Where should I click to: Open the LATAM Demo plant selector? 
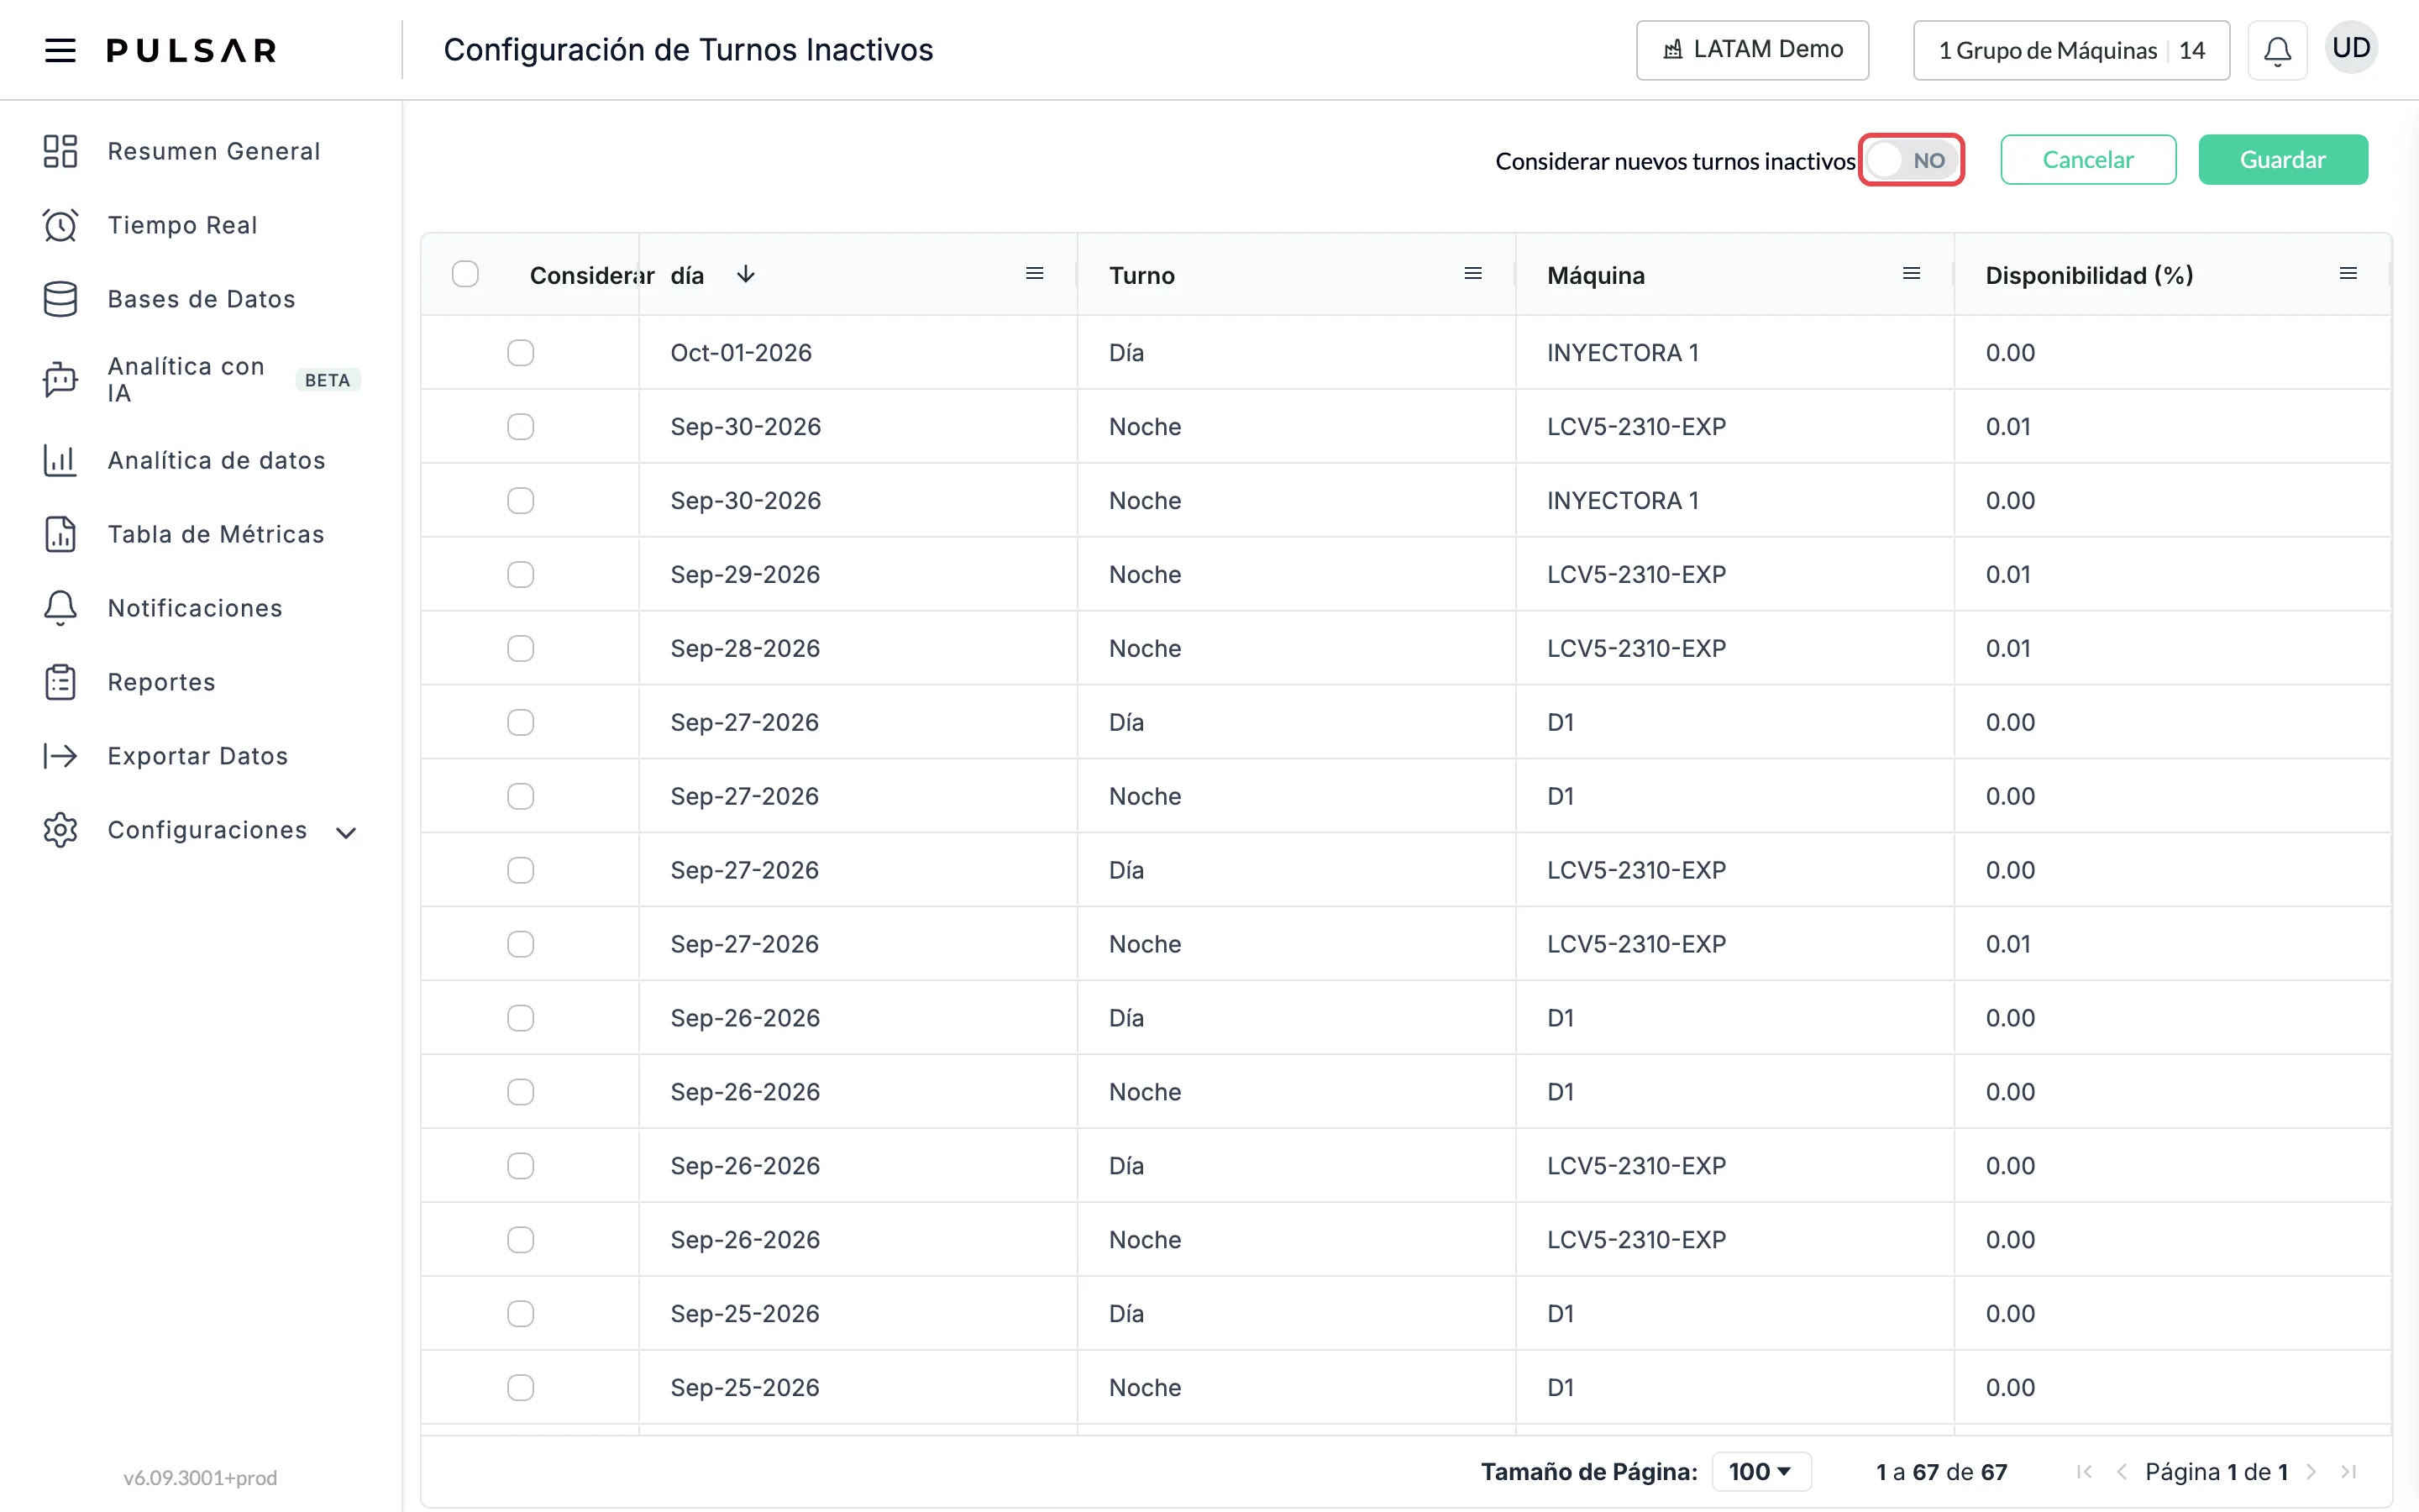pos(1752,50)
